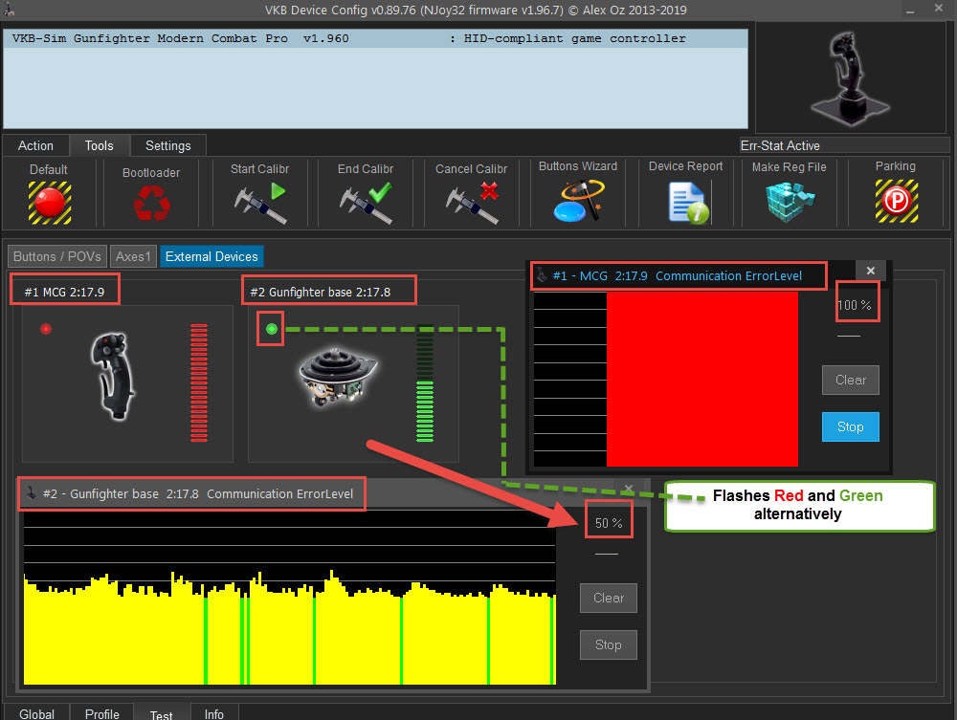This screenshot has width=957, height=720.
Task: Click the red level meter bars of MCG
Action: pos(199,382)
